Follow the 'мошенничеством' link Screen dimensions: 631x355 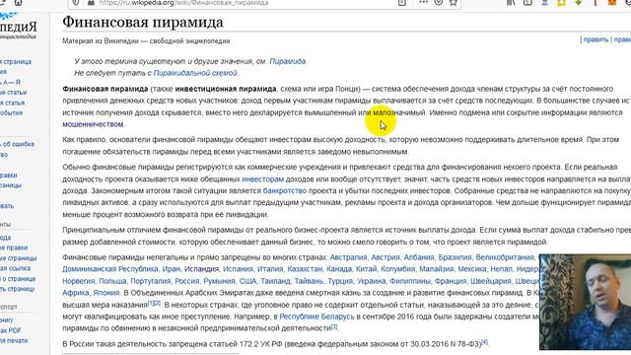click(x=93, y=124)
